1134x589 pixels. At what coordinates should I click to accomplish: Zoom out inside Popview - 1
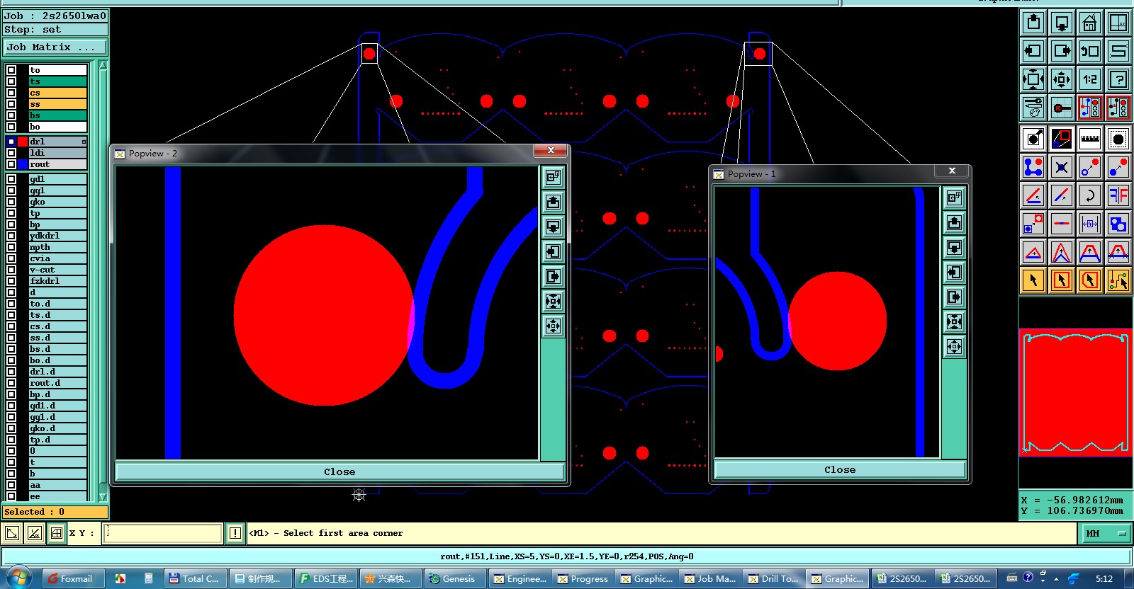(x=955, y=346)
